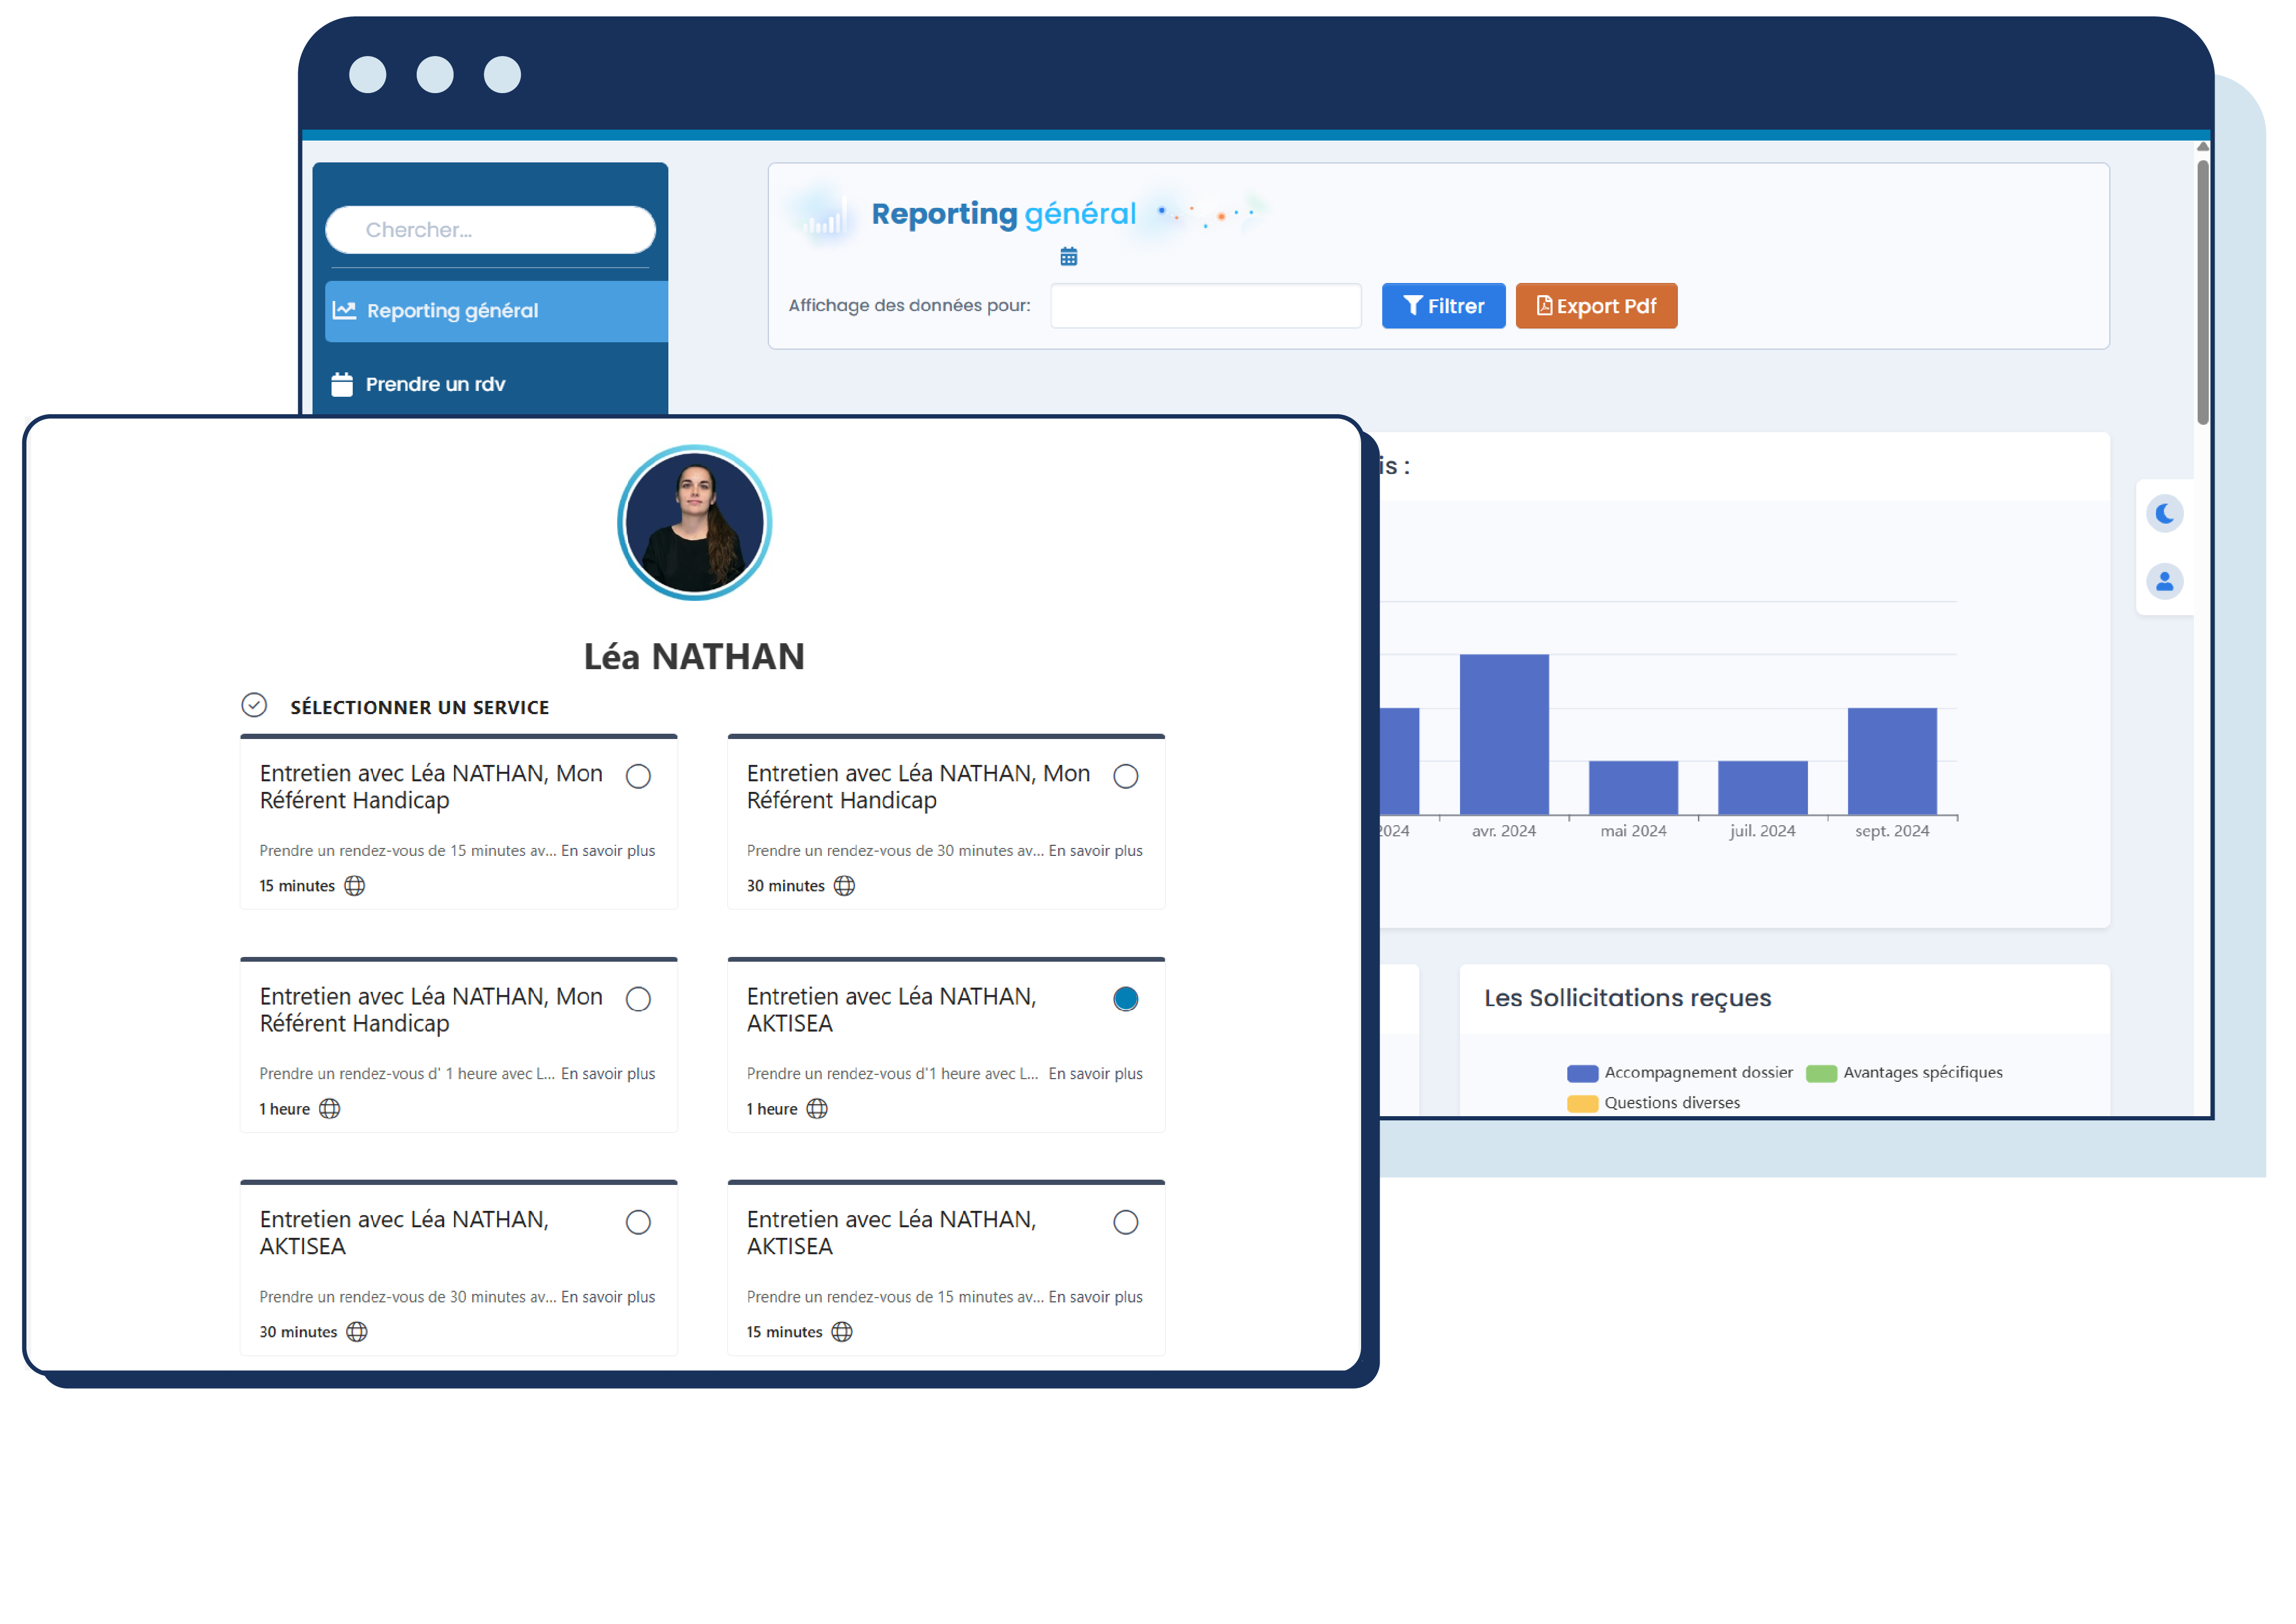The height and width of the screenshot is (1624, 2296).
Task: Click the globe icon beside 30 minutes Référent Handicap
Action: (x=845, y=886)
